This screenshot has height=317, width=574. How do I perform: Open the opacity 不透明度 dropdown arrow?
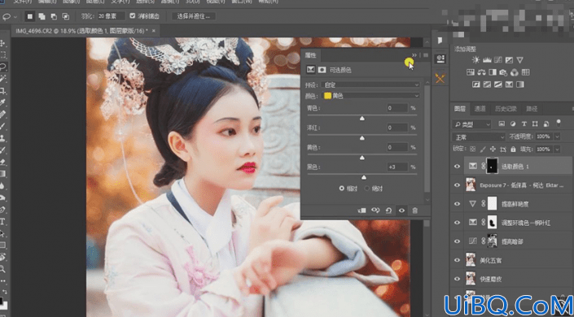(x=557, y=137)
